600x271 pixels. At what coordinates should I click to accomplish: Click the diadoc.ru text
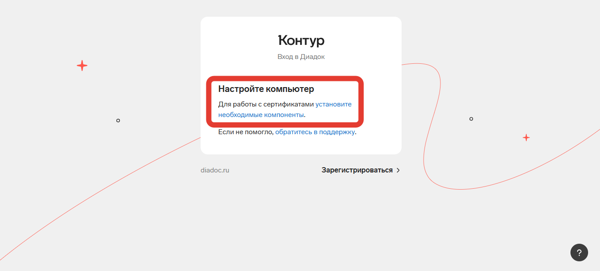[x=215, y=170]
